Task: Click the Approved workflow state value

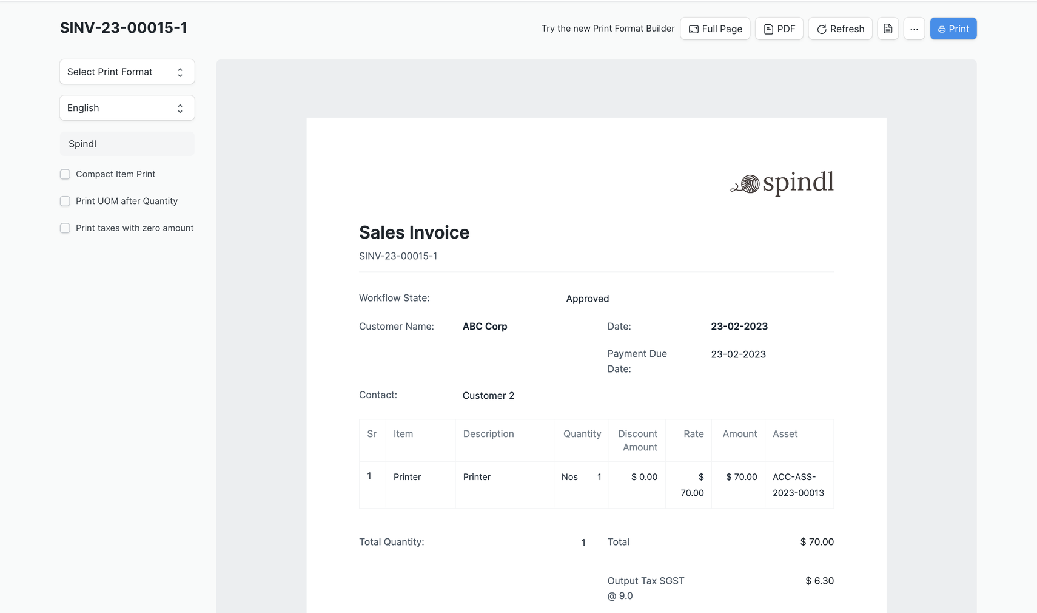Action: click(x=587, y=299)
